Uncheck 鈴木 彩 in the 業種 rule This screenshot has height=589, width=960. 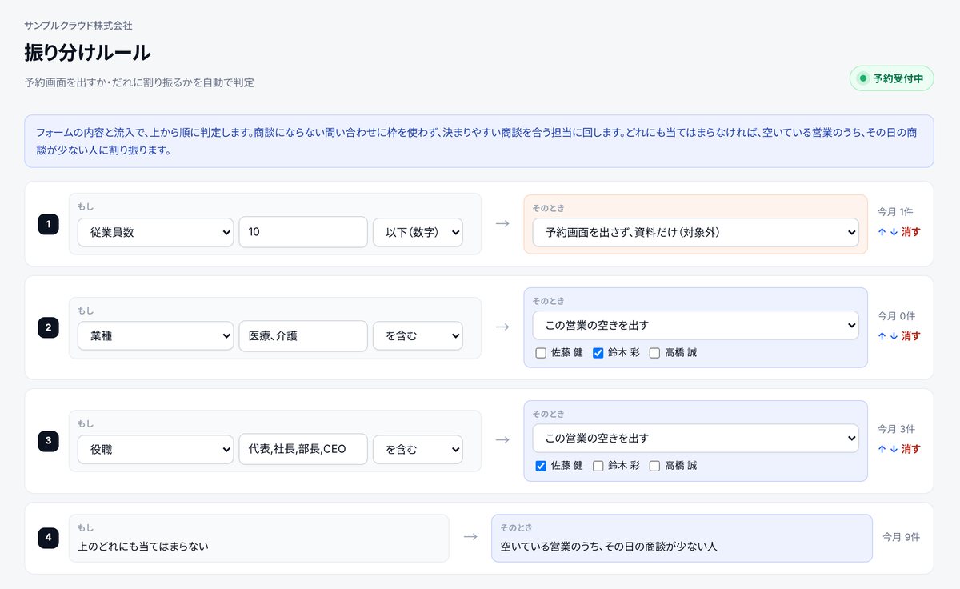[598, 352]
